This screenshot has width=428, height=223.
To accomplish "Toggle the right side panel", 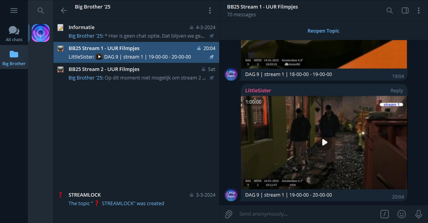I will coord(405,10).
